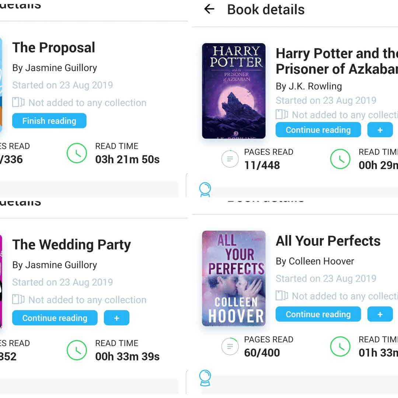Click the read time clock for The Wedding Party

pos(77,350)
